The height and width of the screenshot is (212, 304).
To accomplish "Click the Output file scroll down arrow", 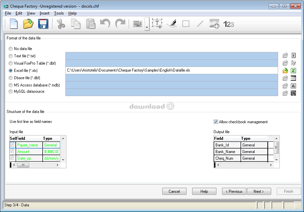I will [276, 160].
